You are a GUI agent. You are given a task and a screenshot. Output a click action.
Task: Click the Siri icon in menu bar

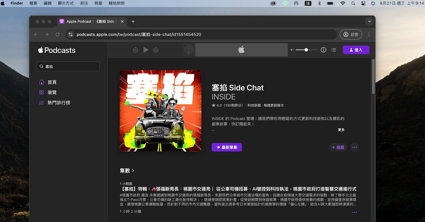(373, 3)
